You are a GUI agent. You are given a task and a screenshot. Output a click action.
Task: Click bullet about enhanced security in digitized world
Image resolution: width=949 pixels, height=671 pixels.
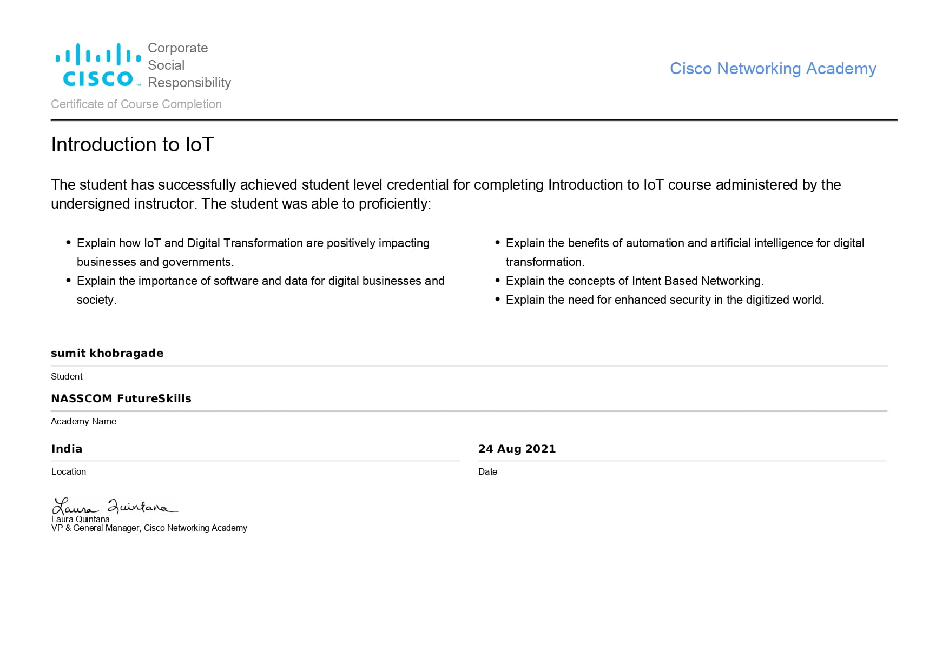click(x=664, y=300)
